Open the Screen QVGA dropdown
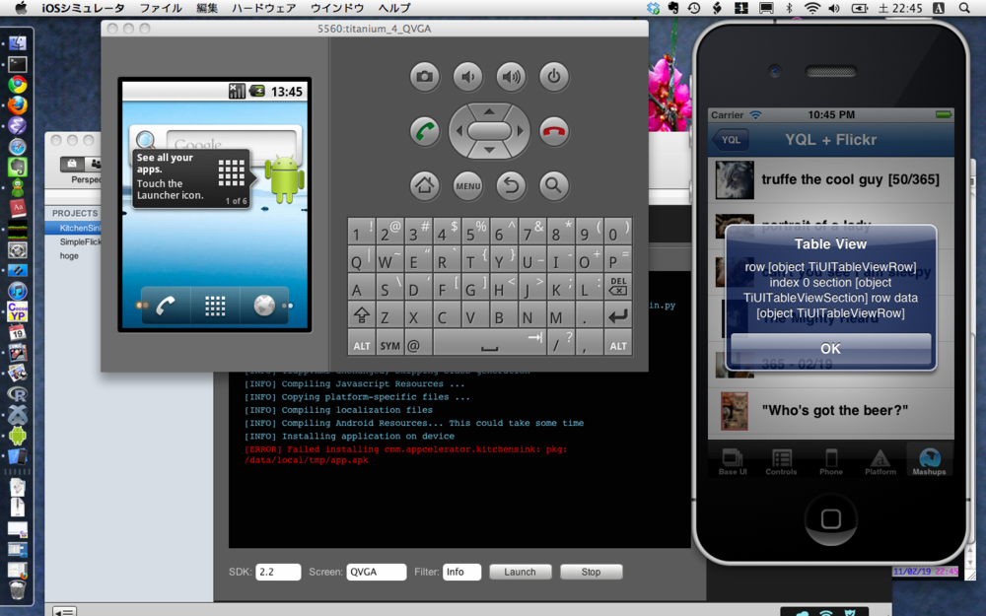This screenshot has width=986, height=616. [376, 572]
